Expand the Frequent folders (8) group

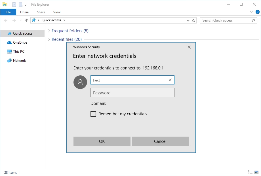pyautogui.click(x=49, y=31)
